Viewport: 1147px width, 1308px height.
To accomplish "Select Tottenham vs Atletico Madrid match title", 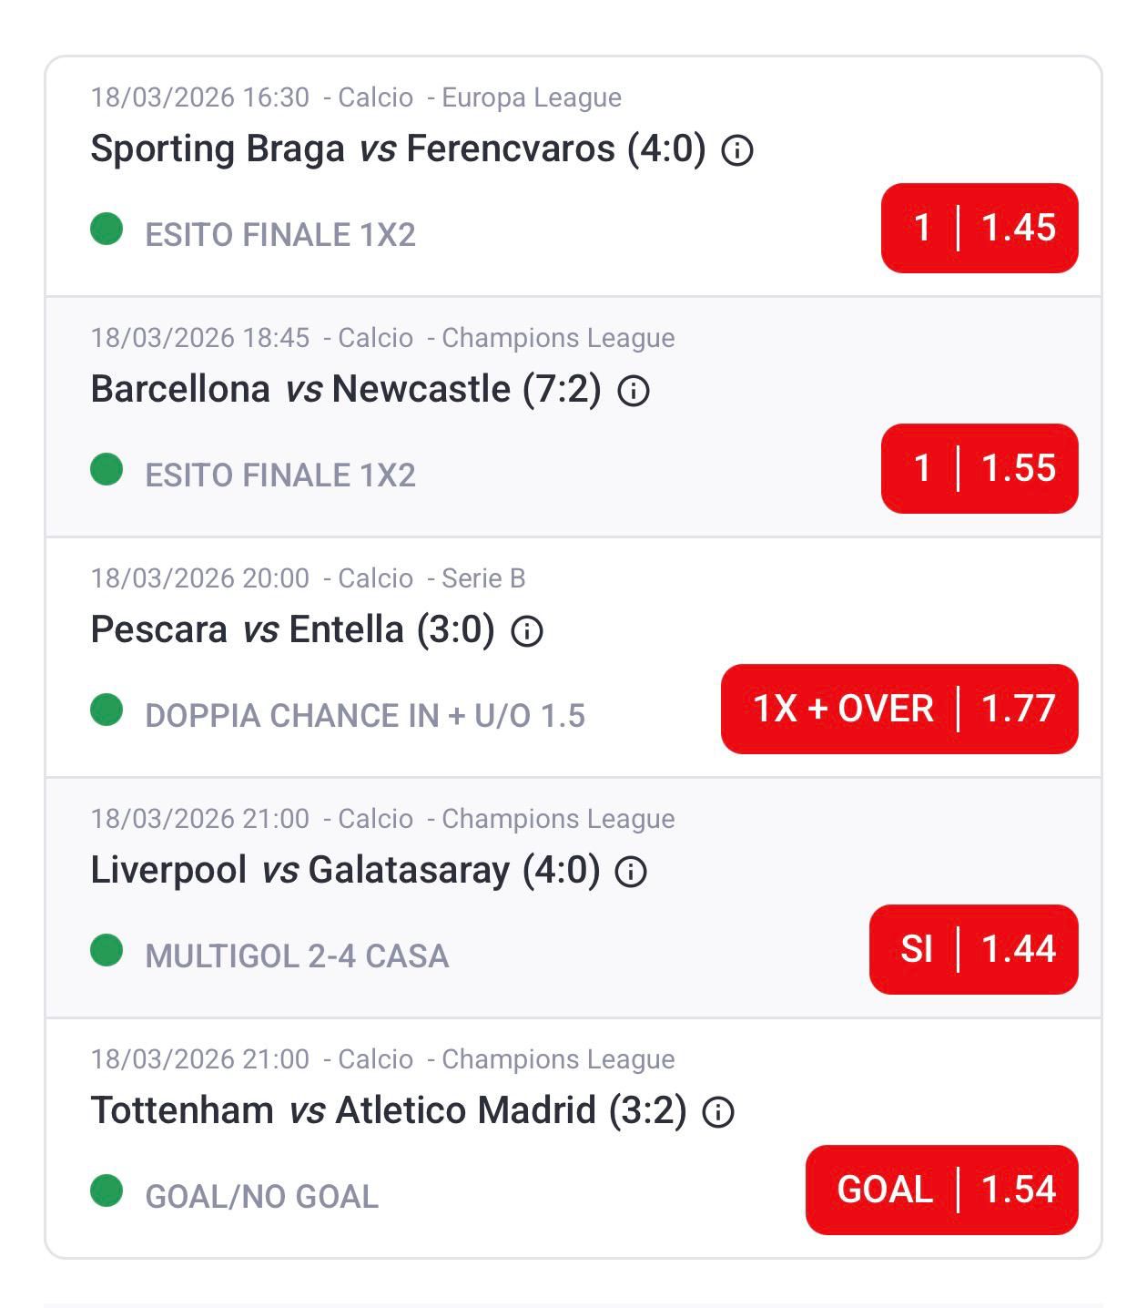I will [x=389, y=1110].
